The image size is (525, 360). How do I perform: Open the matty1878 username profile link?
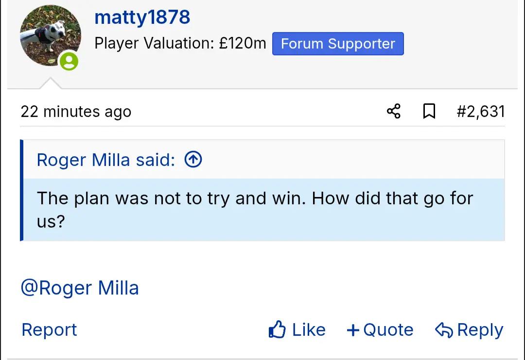[142, 17]
